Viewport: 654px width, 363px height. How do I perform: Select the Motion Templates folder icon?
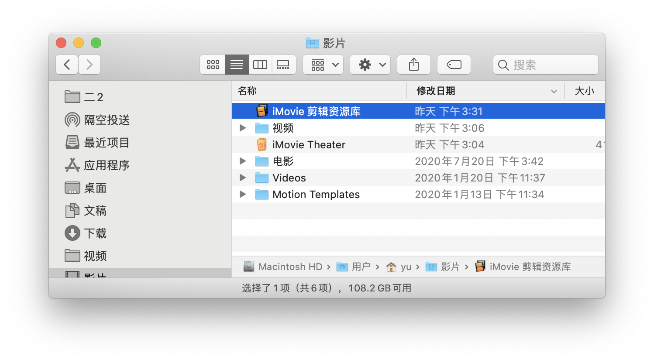[262, 194]
